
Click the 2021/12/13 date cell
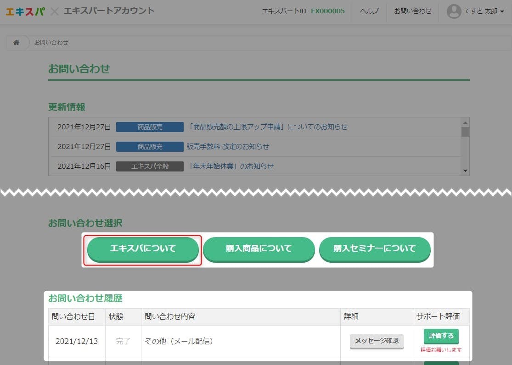click(x=77, y=342)
